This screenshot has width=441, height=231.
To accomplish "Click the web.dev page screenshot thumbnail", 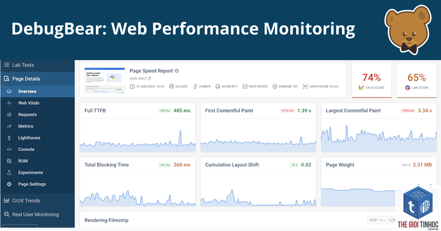I will (x=105, y=80).
